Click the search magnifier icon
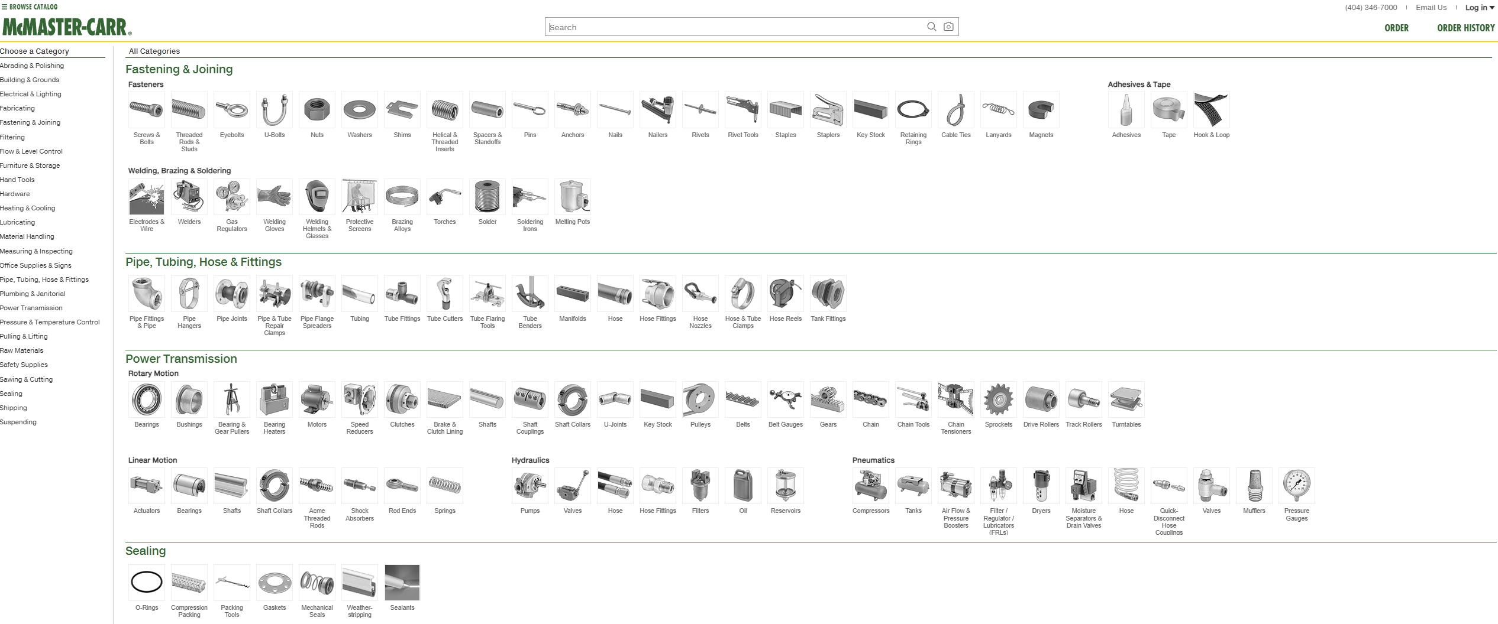Viewport: 1498px width, 624px height. [x=931, y=27]
